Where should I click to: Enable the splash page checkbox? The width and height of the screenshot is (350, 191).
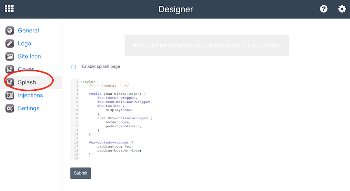73,67
